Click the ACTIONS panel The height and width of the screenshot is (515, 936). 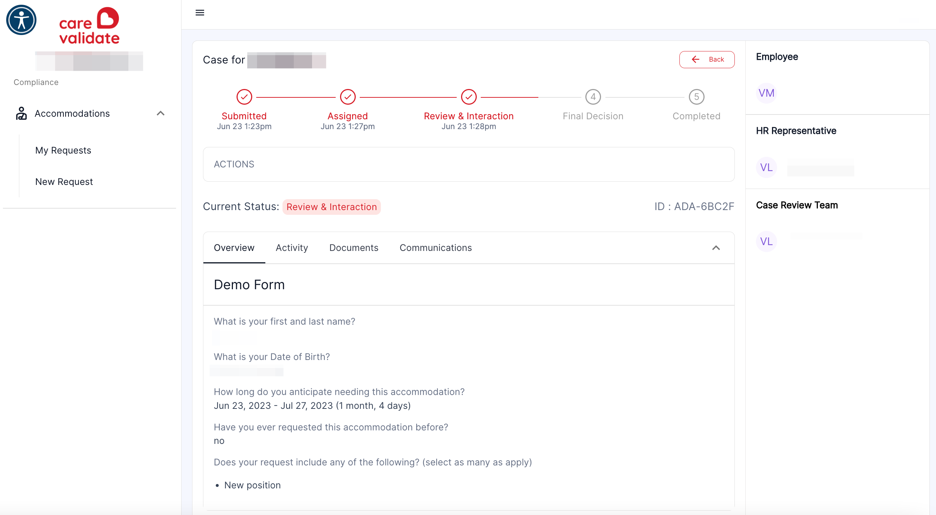[469, 164]
